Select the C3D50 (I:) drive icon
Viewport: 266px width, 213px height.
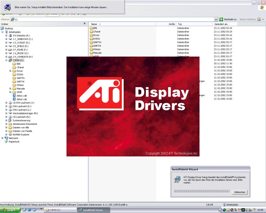10,60
